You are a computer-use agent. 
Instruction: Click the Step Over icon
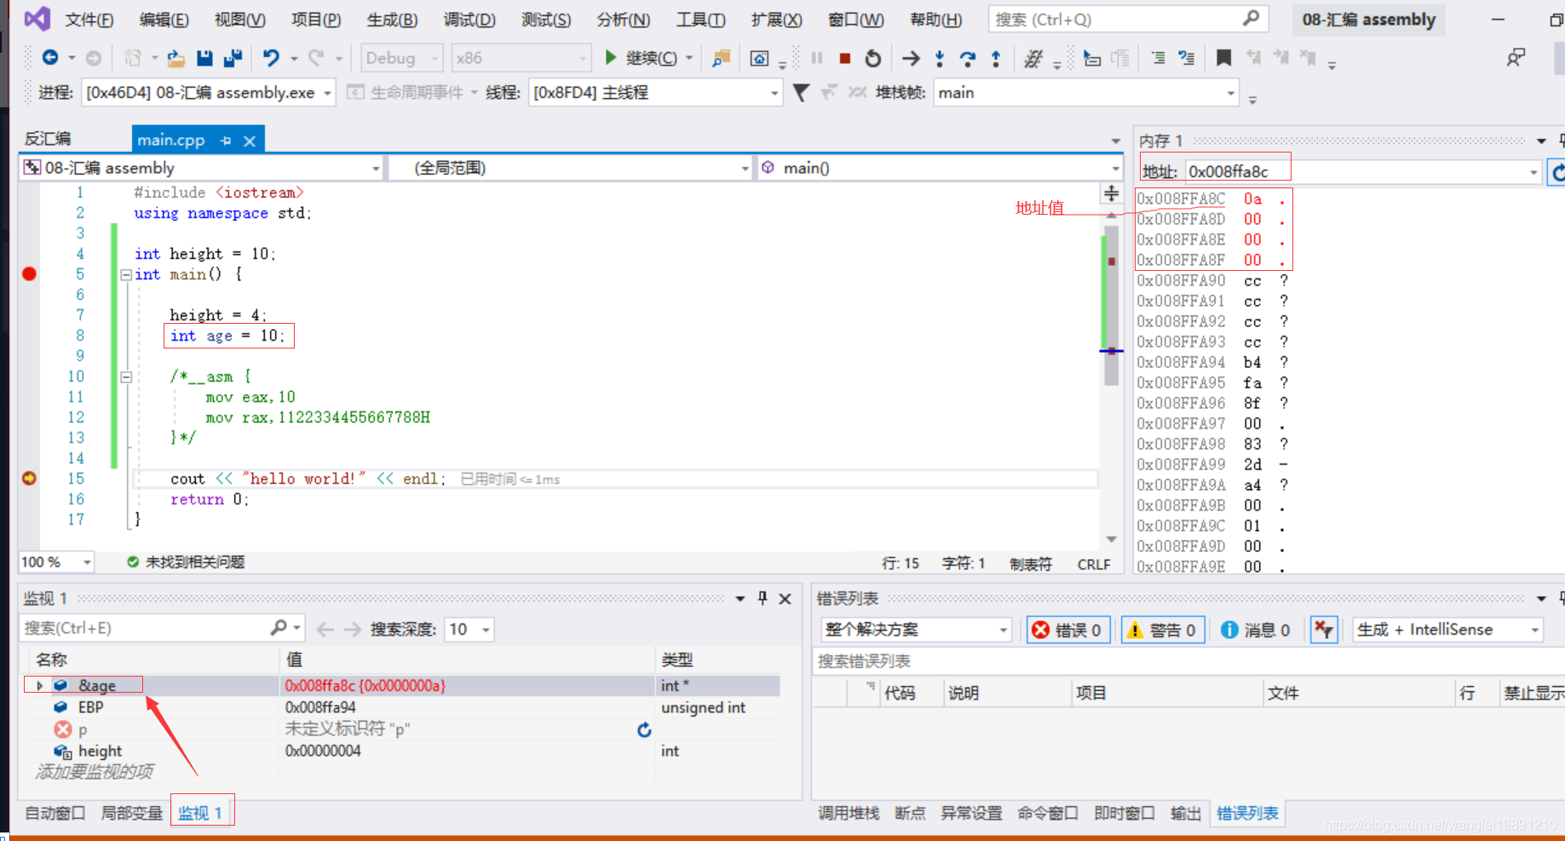click(x=968, y=58)
